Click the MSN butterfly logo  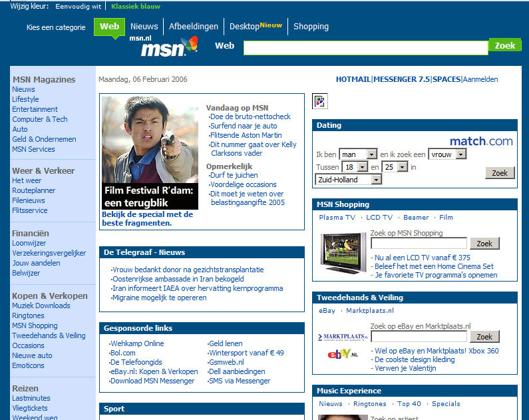coord(169,47)
